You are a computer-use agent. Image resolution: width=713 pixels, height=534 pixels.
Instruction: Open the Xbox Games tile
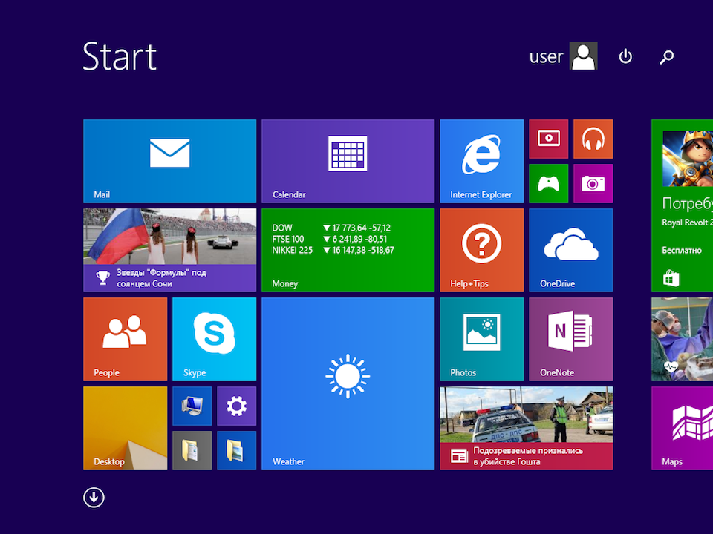coord(548,183)
